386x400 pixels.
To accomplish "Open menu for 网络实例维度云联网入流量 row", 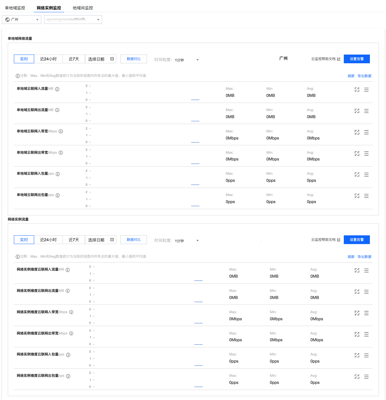I will point(366,271).
